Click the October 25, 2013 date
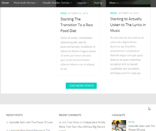This screenshot has width=156, height=131. coord(78,13)
